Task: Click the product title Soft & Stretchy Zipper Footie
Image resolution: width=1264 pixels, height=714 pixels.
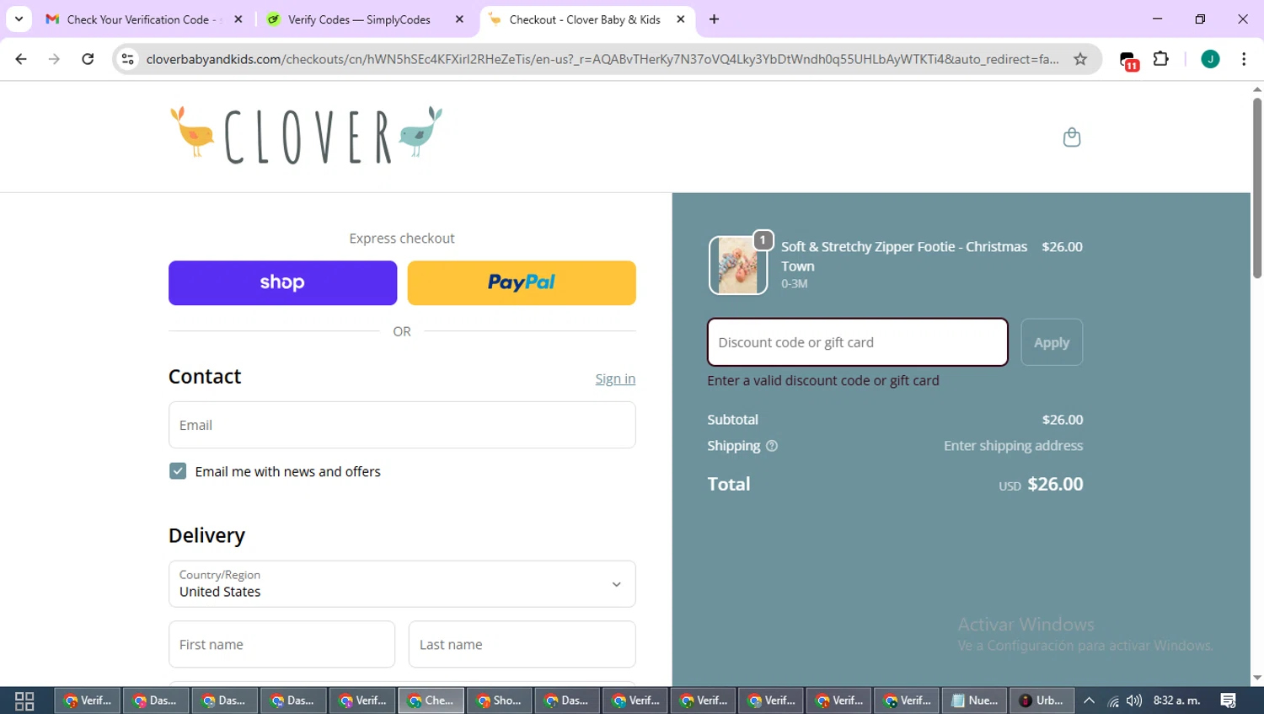Action: (x=903, y=256)
